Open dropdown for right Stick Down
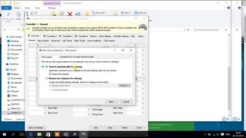The image size is (246, 138). [x=143, y=113]
